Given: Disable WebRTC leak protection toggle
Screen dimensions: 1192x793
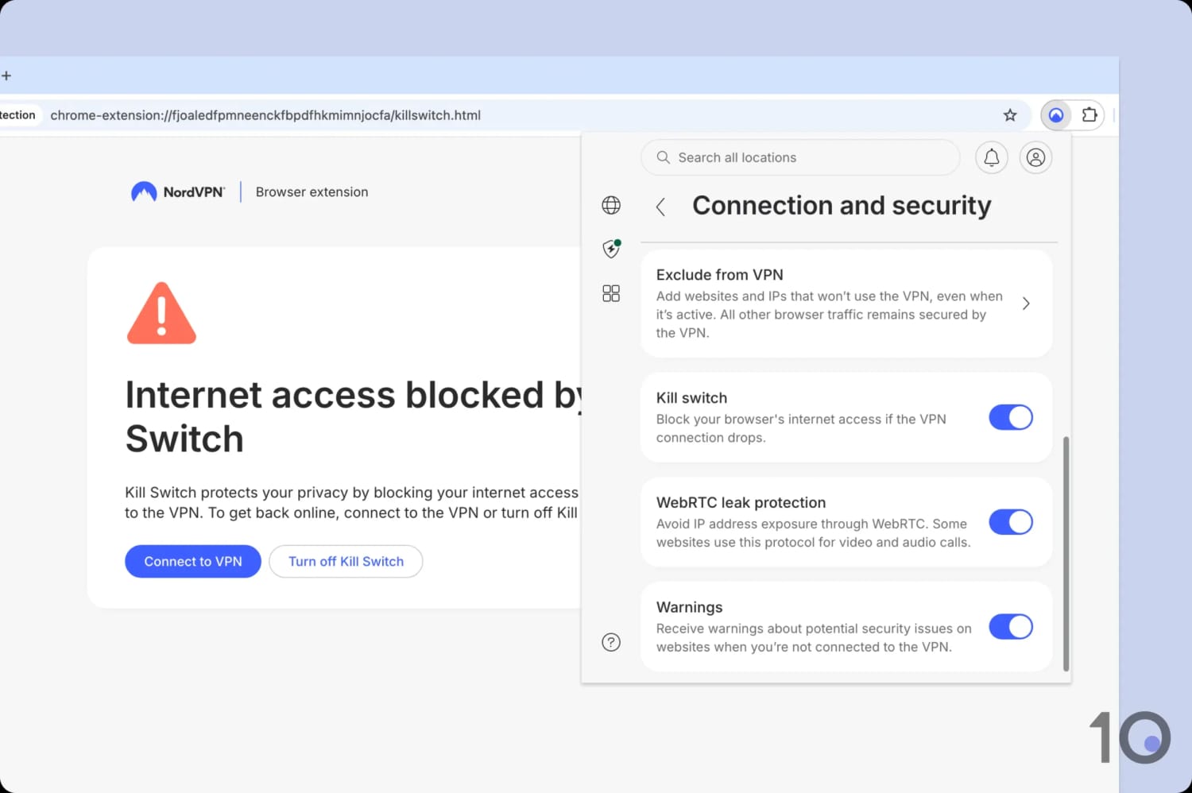Looking at the screenshot, I should pyautogui.click(x=1011, y=522).
